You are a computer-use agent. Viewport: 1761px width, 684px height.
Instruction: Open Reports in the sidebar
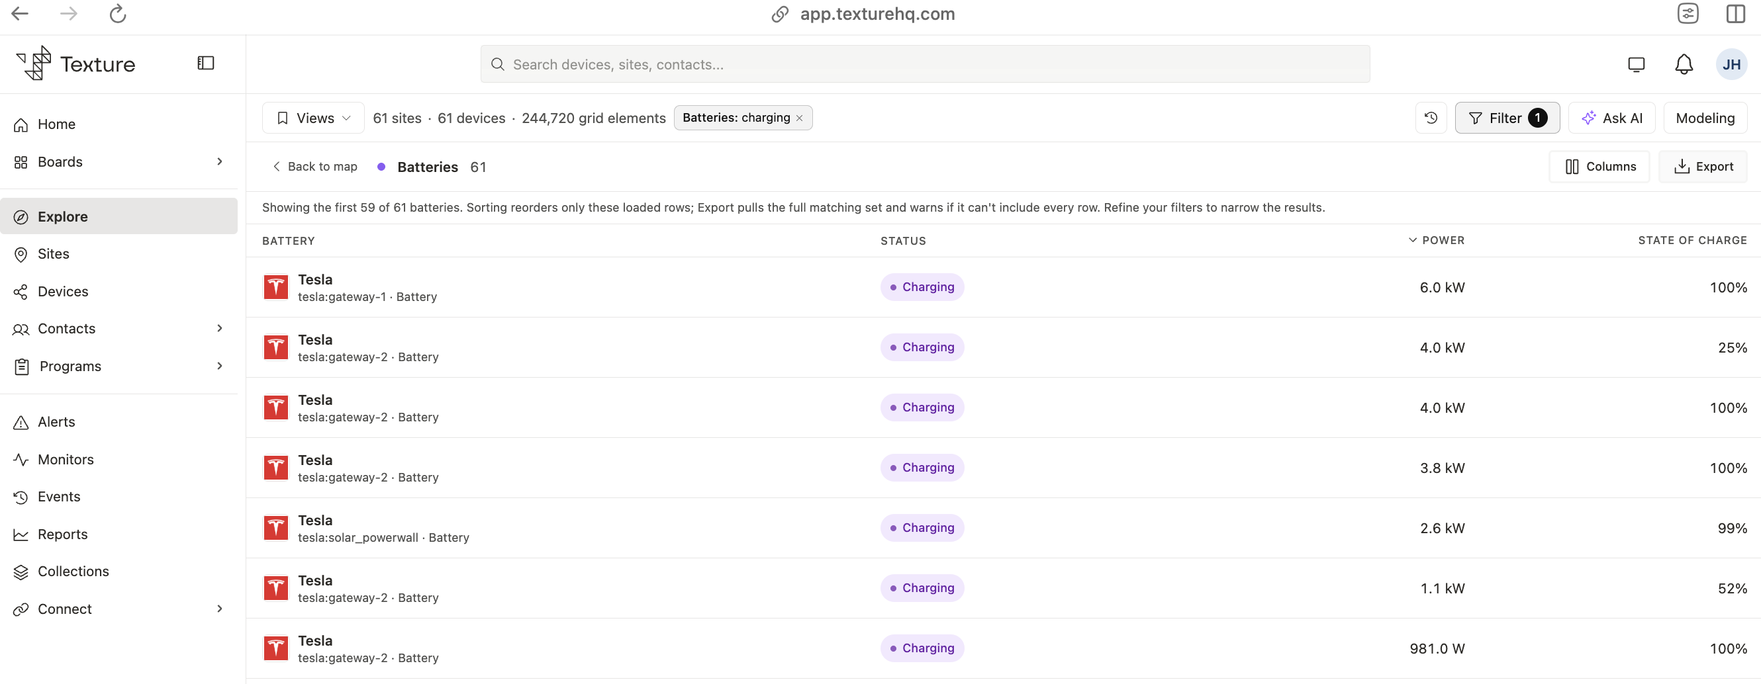119,534
